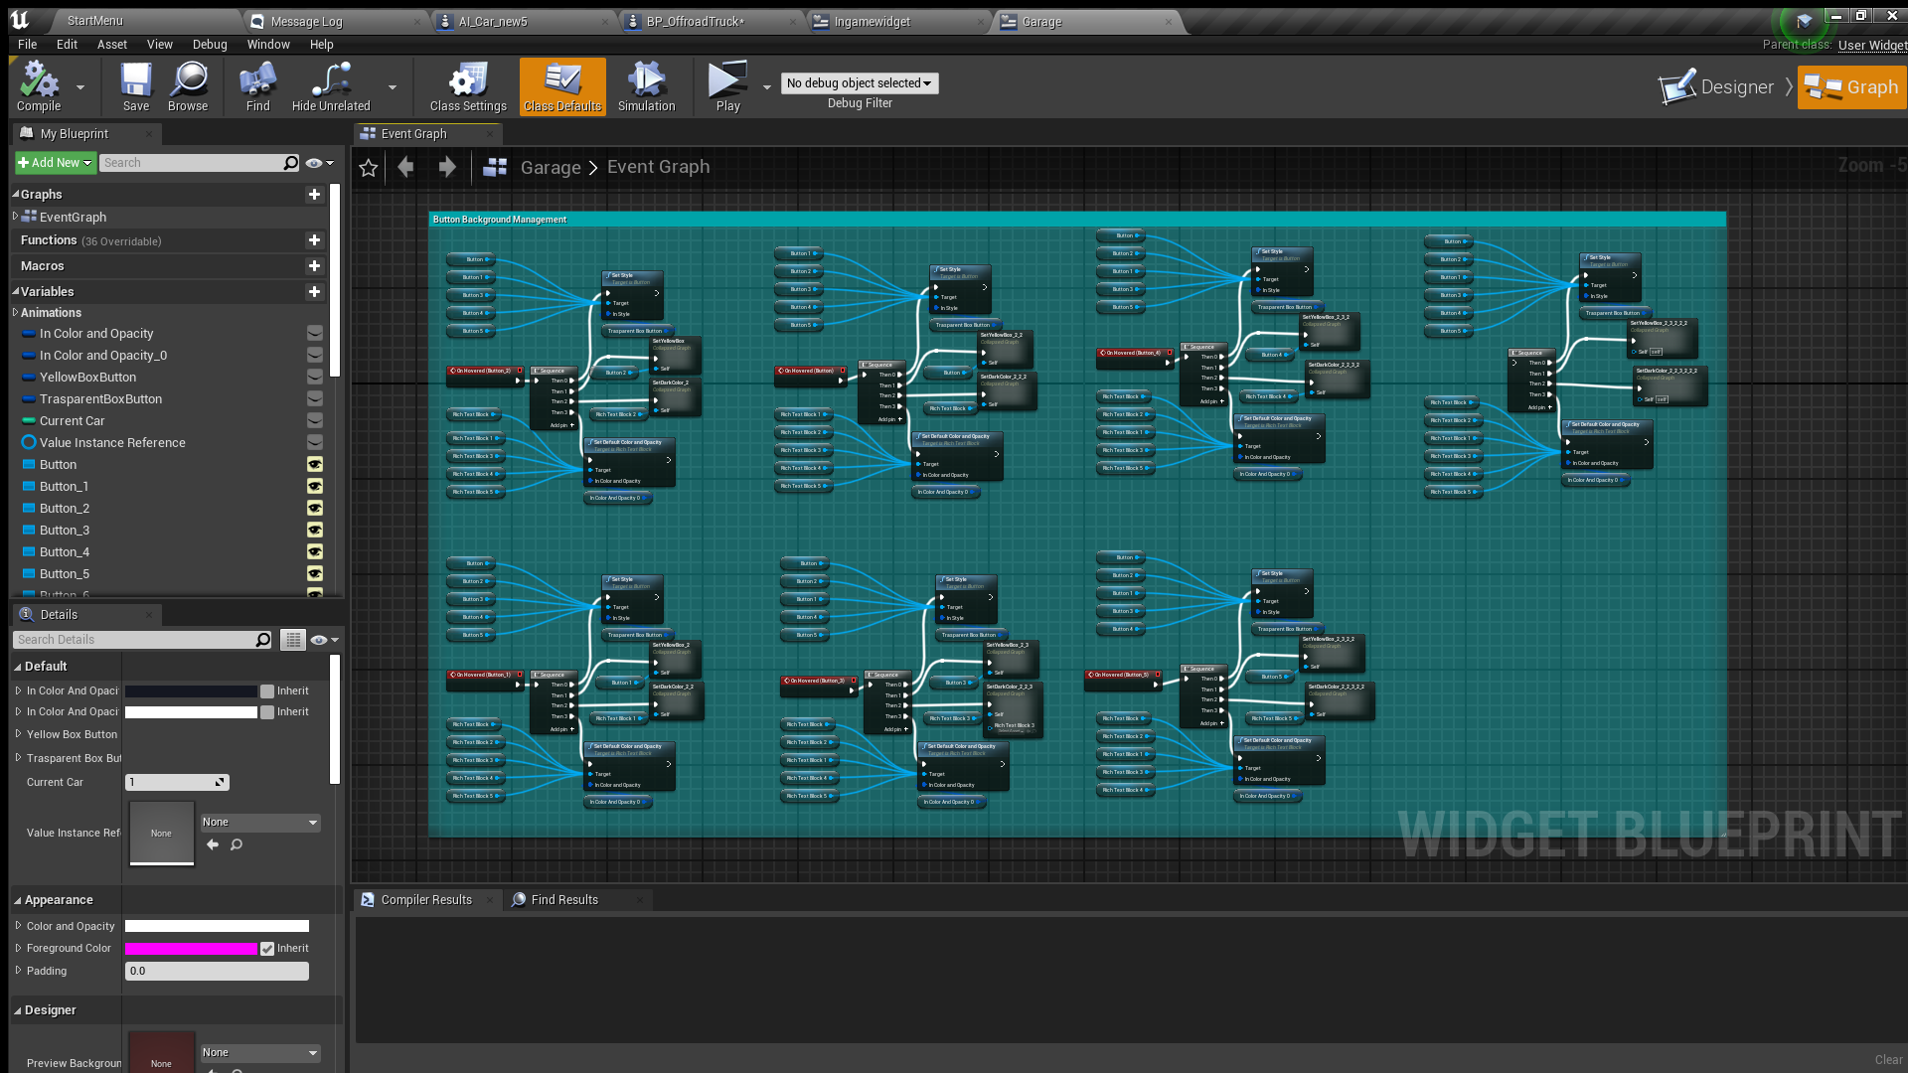Toggle Foreground Color Inherit checkbox

[267, 949]
